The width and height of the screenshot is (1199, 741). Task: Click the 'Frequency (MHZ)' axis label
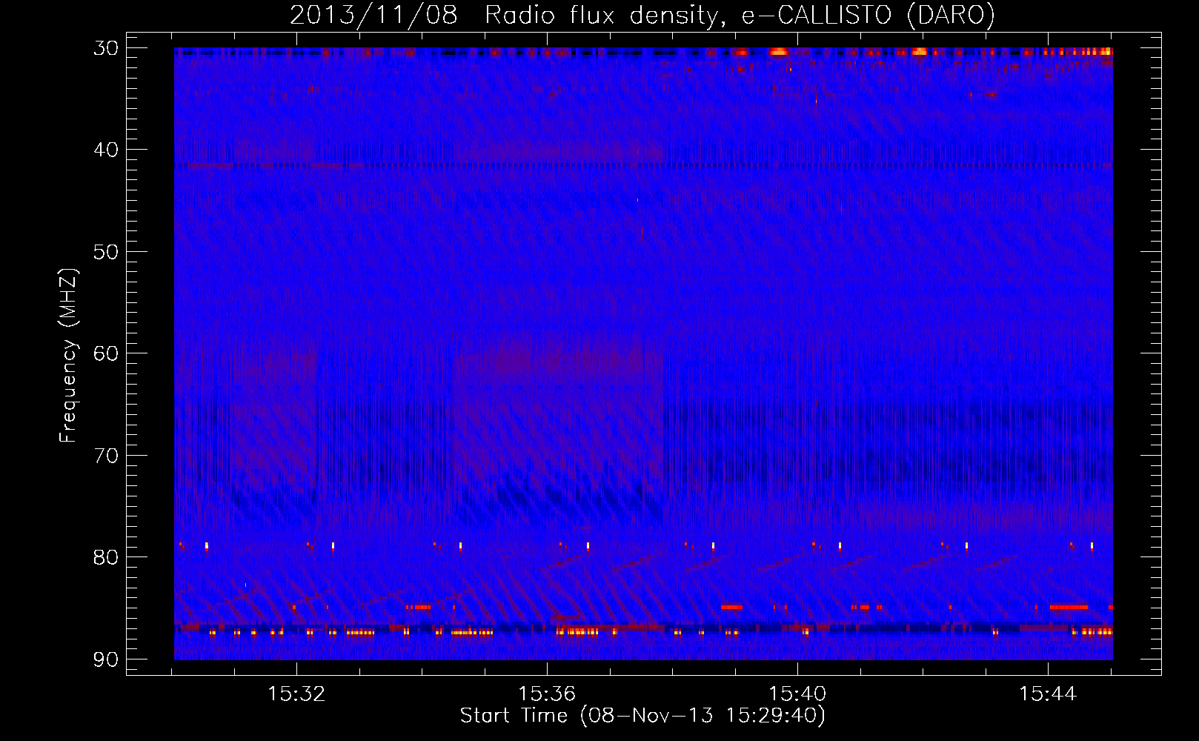[68, 356]
